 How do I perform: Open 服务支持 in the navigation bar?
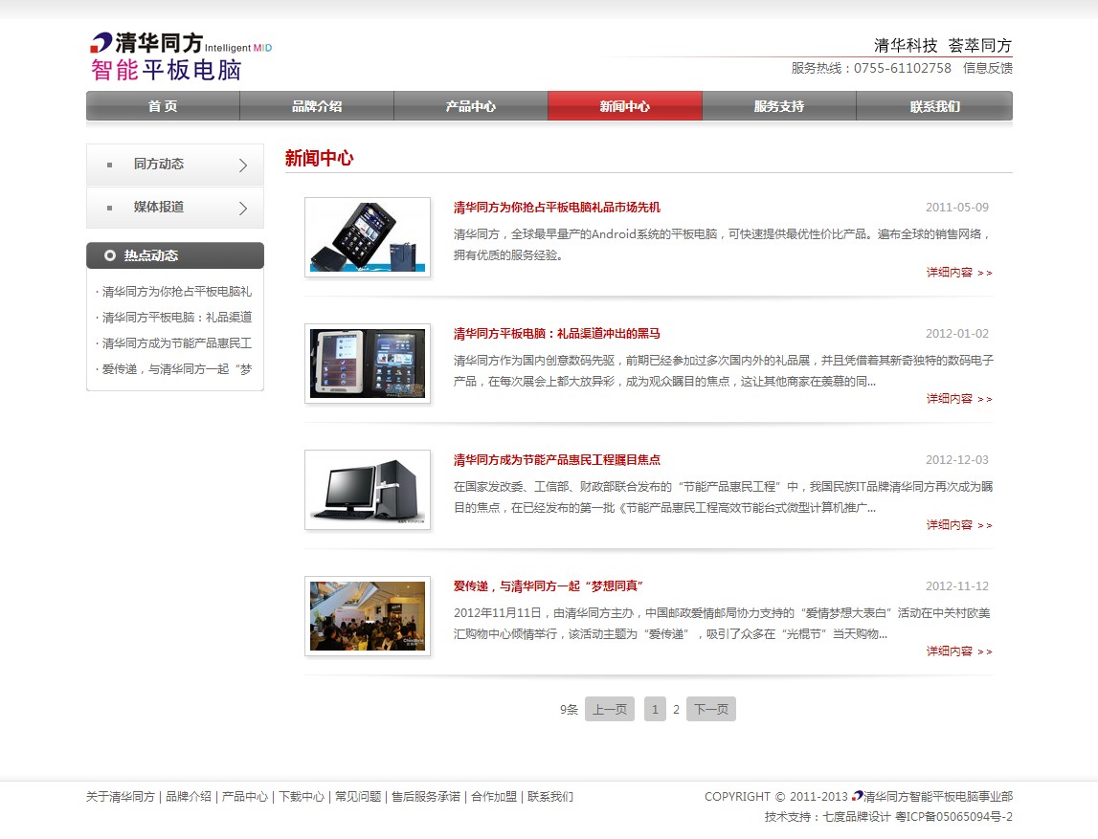[x=778, y=106]
